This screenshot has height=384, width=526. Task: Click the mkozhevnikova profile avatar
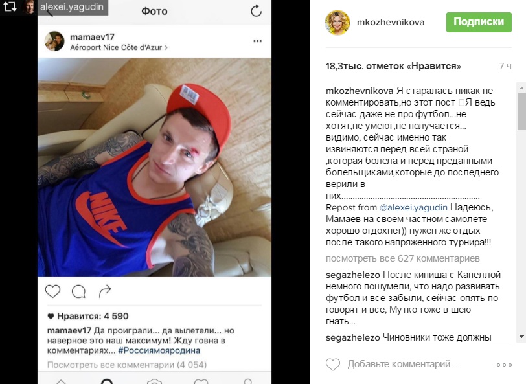[337, 23]
